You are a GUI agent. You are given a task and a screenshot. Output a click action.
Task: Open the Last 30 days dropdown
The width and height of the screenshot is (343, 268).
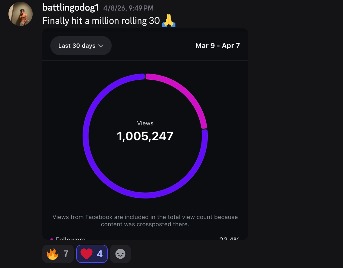(81, 46)
